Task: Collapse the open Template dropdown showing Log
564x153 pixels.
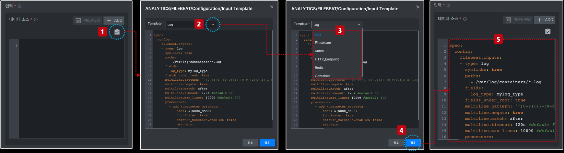Action: pos(359,25)
